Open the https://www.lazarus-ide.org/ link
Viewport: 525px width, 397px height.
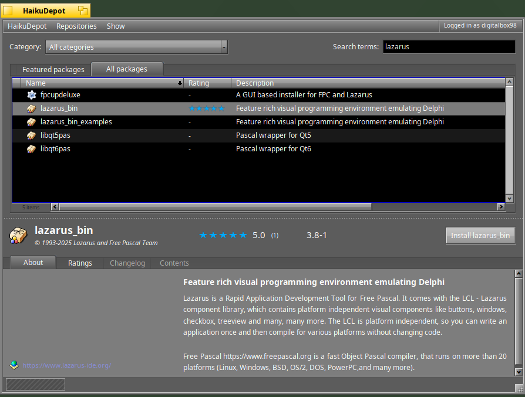(x=66, y=365)
